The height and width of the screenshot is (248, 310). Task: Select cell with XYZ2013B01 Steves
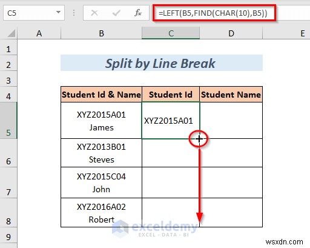pos(101,153)
